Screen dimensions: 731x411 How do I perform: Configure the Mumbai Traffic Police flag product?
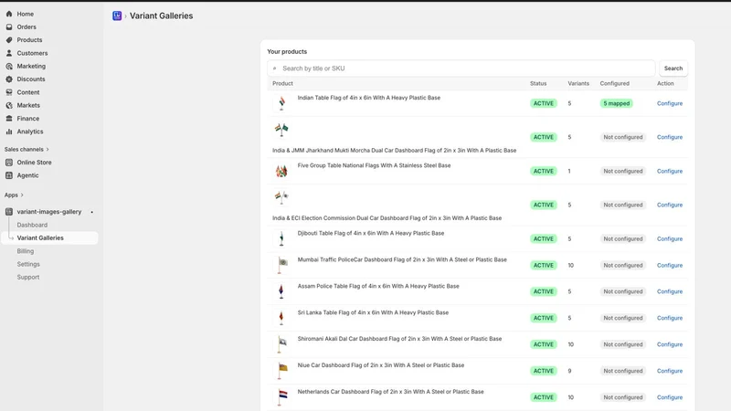point(670,265)
